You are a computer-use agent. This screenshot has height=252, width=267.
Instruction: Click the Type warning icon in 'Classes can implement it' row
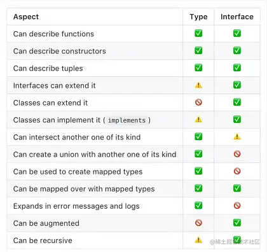click(198, 120)
